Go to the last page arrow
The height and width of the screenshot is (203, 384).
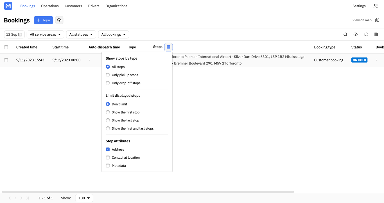coord(28,198)
